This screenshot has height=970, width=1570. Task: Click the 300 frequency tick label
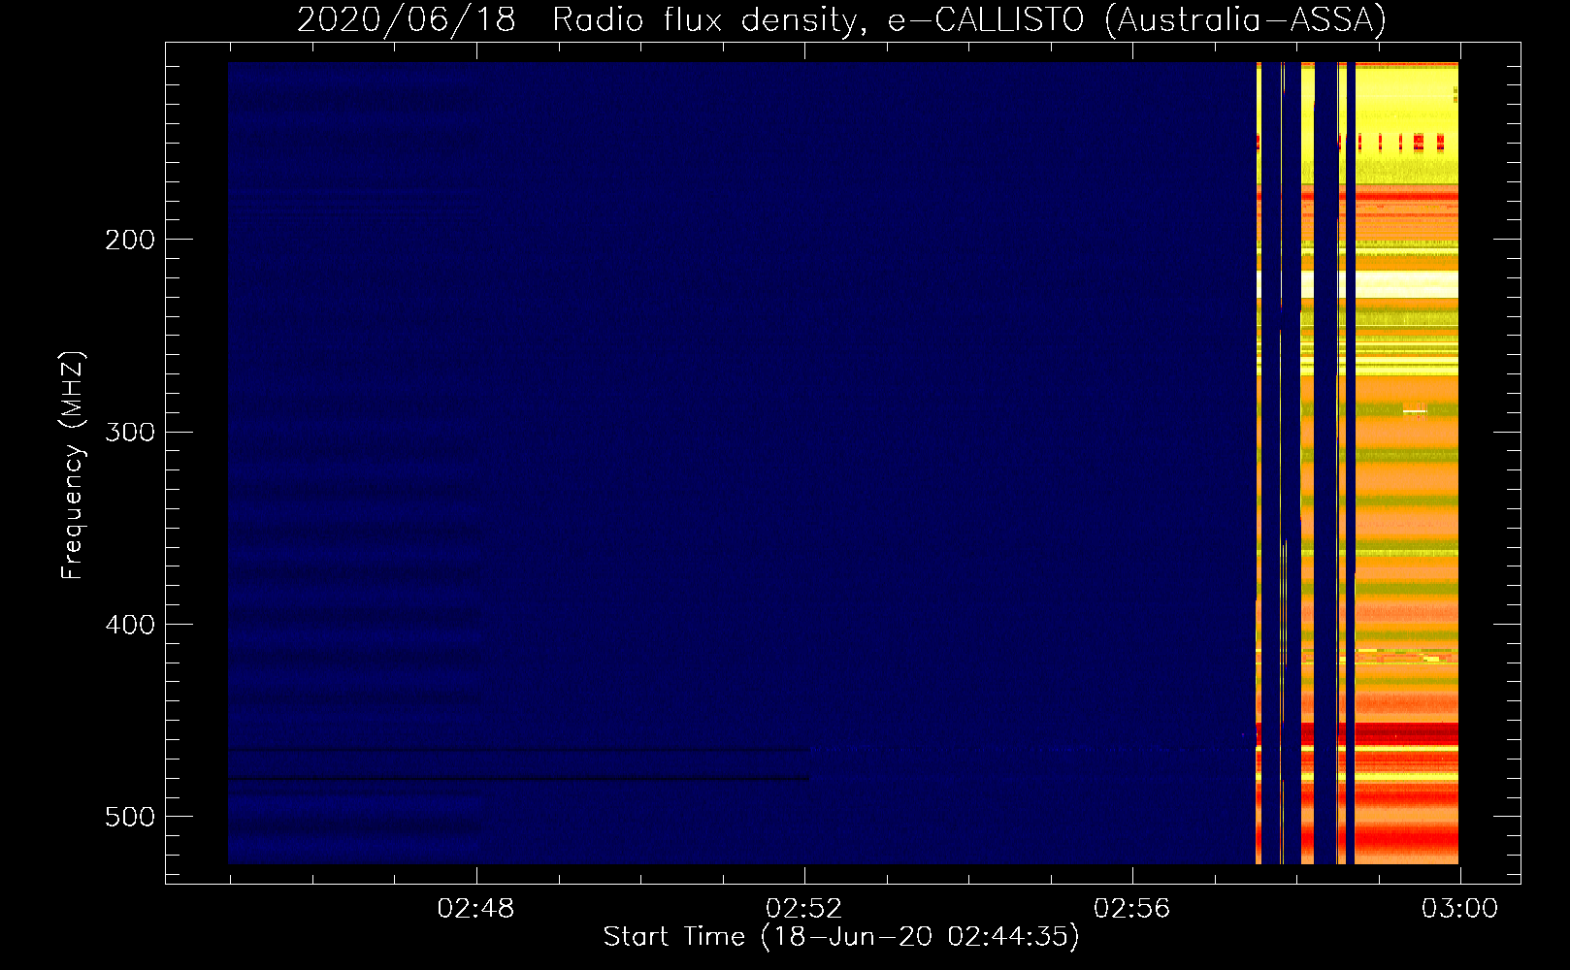coord(130,432)
